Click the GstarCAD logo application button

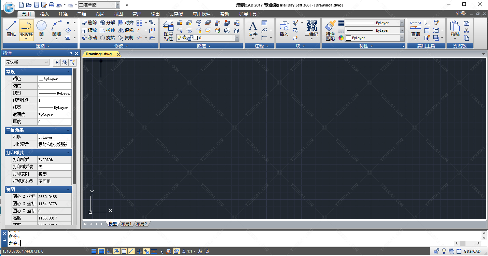(x=8, y=7)
